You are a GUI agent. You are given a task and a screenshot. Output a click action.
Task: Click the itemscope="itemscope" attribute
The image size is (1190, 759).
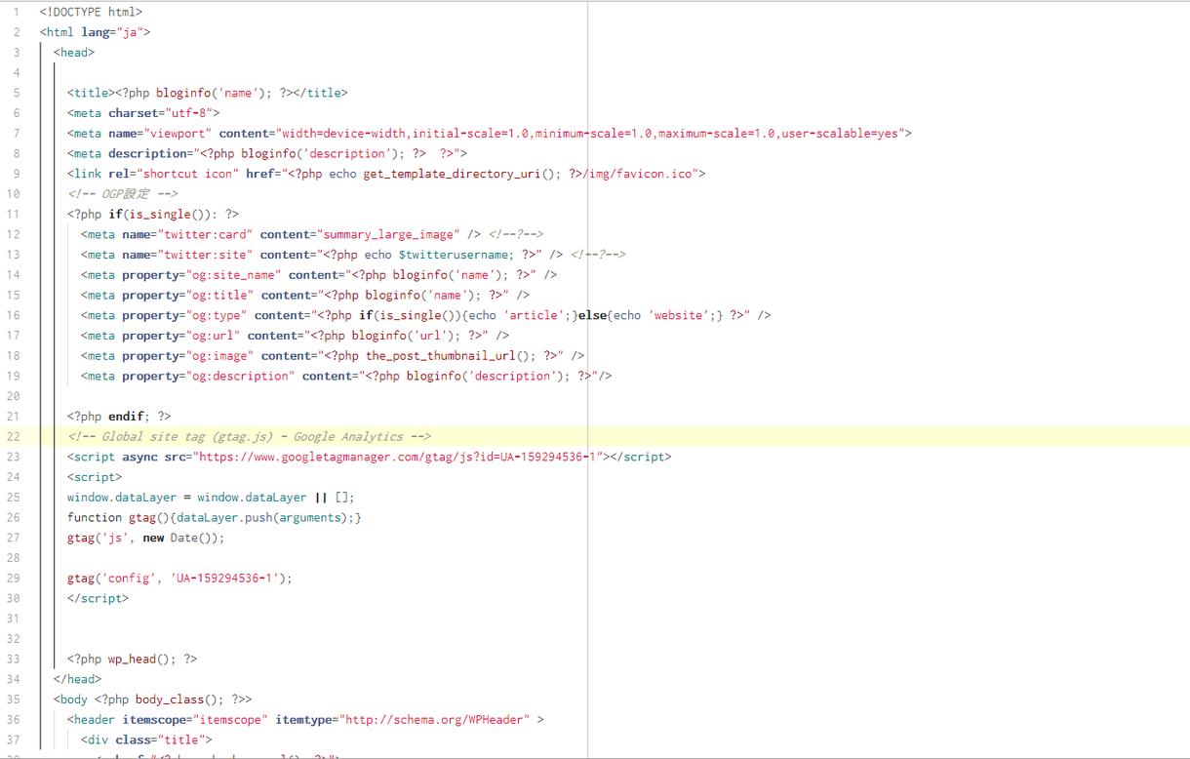point(194,720)
